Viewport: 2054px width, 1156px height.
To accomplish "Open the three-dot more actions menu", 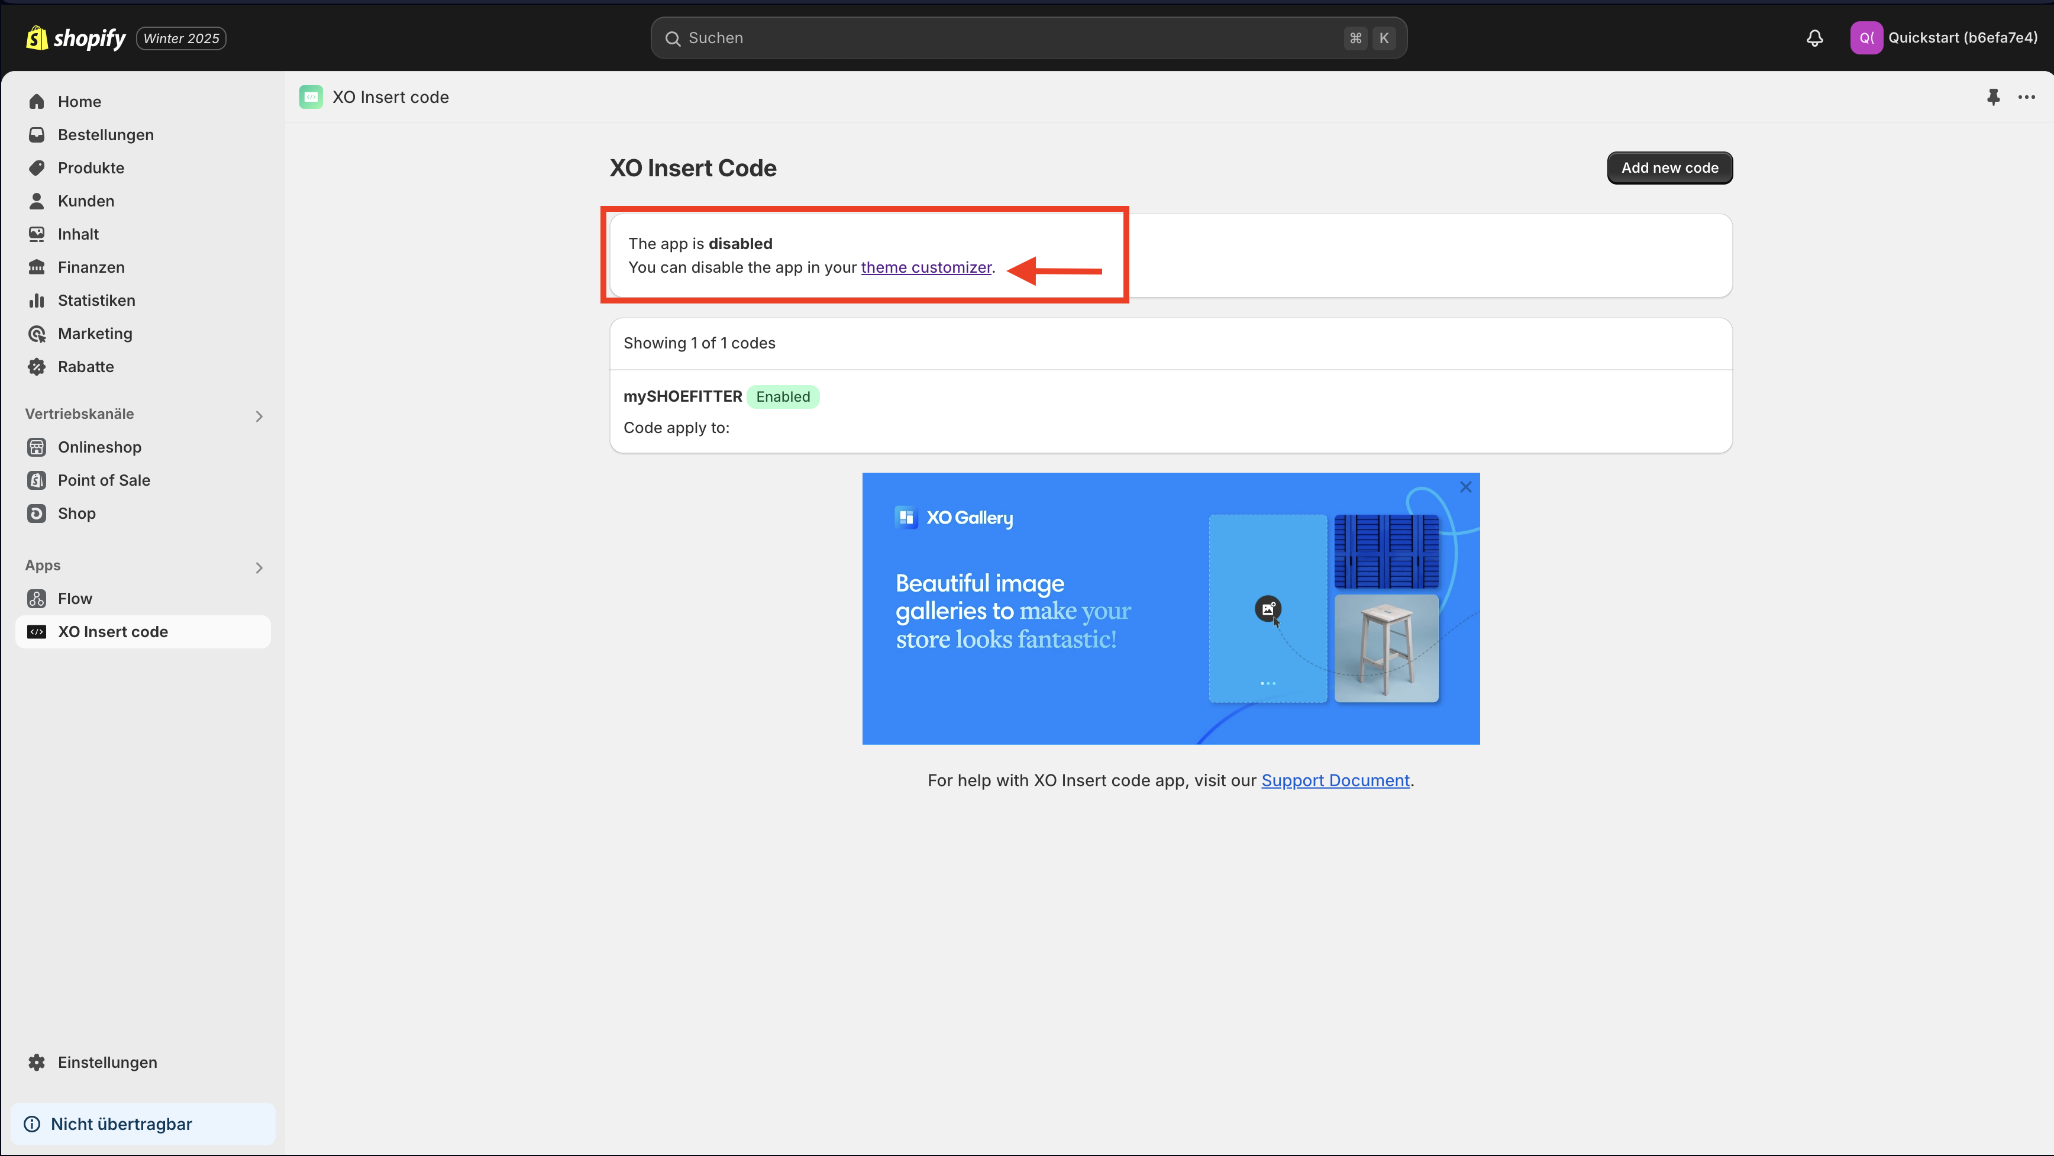I will click(2026, 96).
